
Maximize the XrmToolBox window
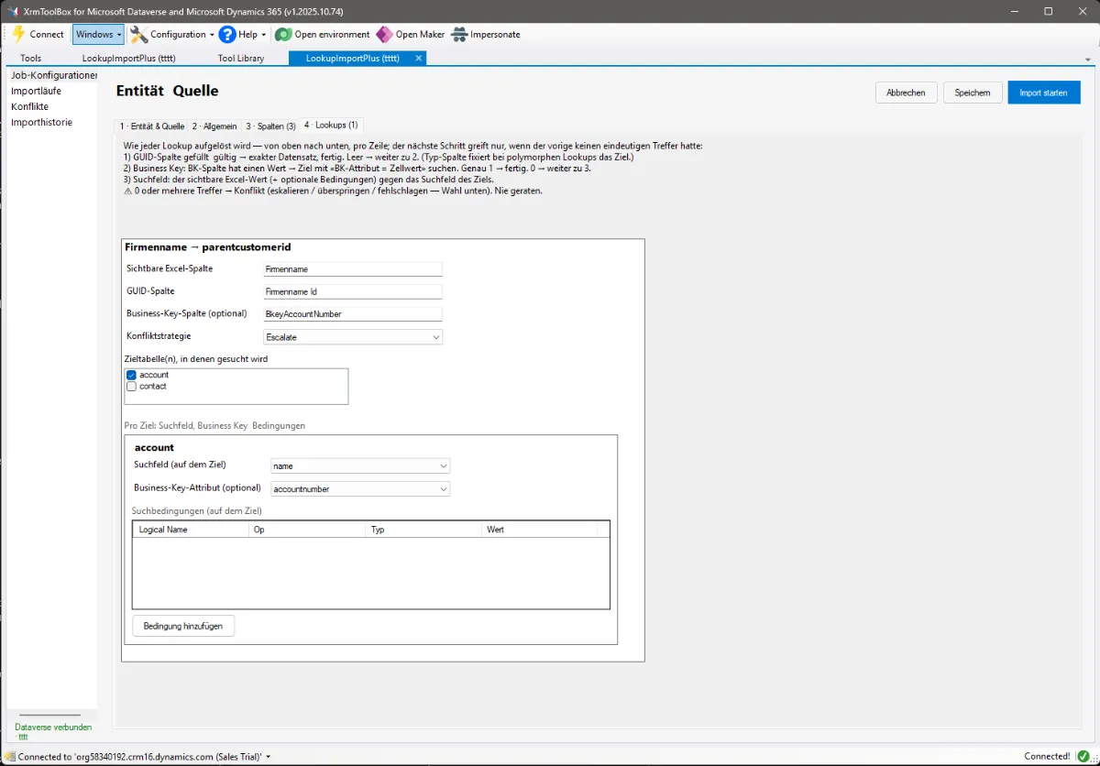pos(1048,11)
